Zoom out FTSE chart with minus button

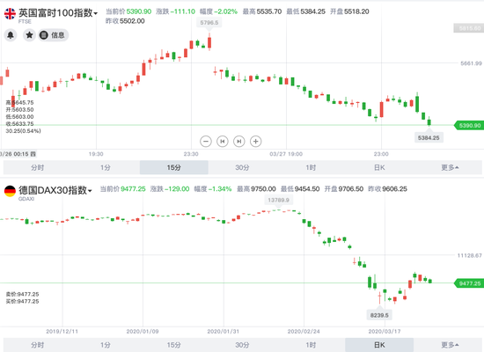click(x=206, y=142)
